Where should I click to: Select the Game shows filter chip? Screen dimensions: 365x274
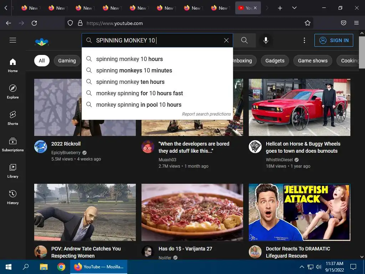point(313,61)
